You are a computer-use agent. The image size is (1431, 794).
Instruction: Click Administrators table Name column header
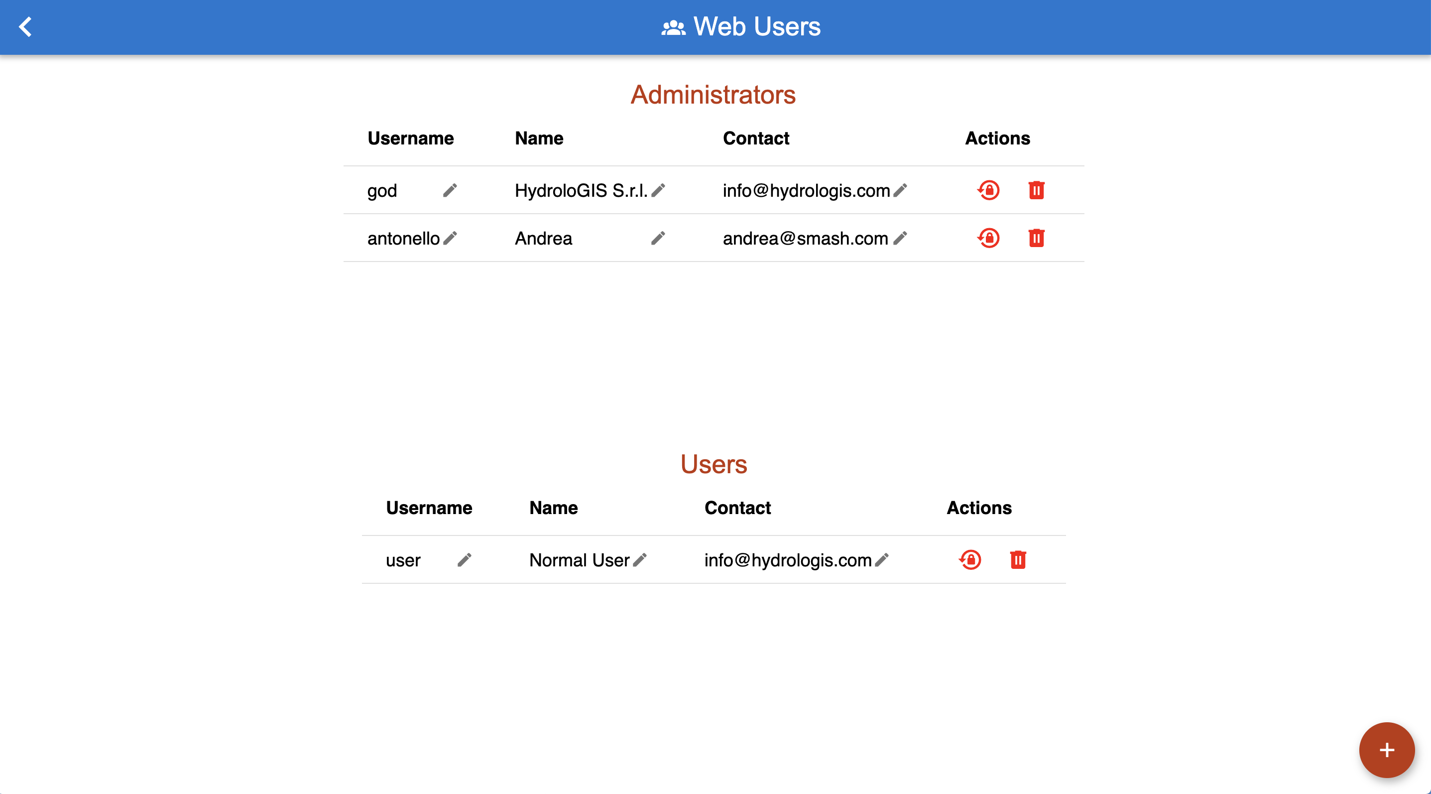[539, 138]
